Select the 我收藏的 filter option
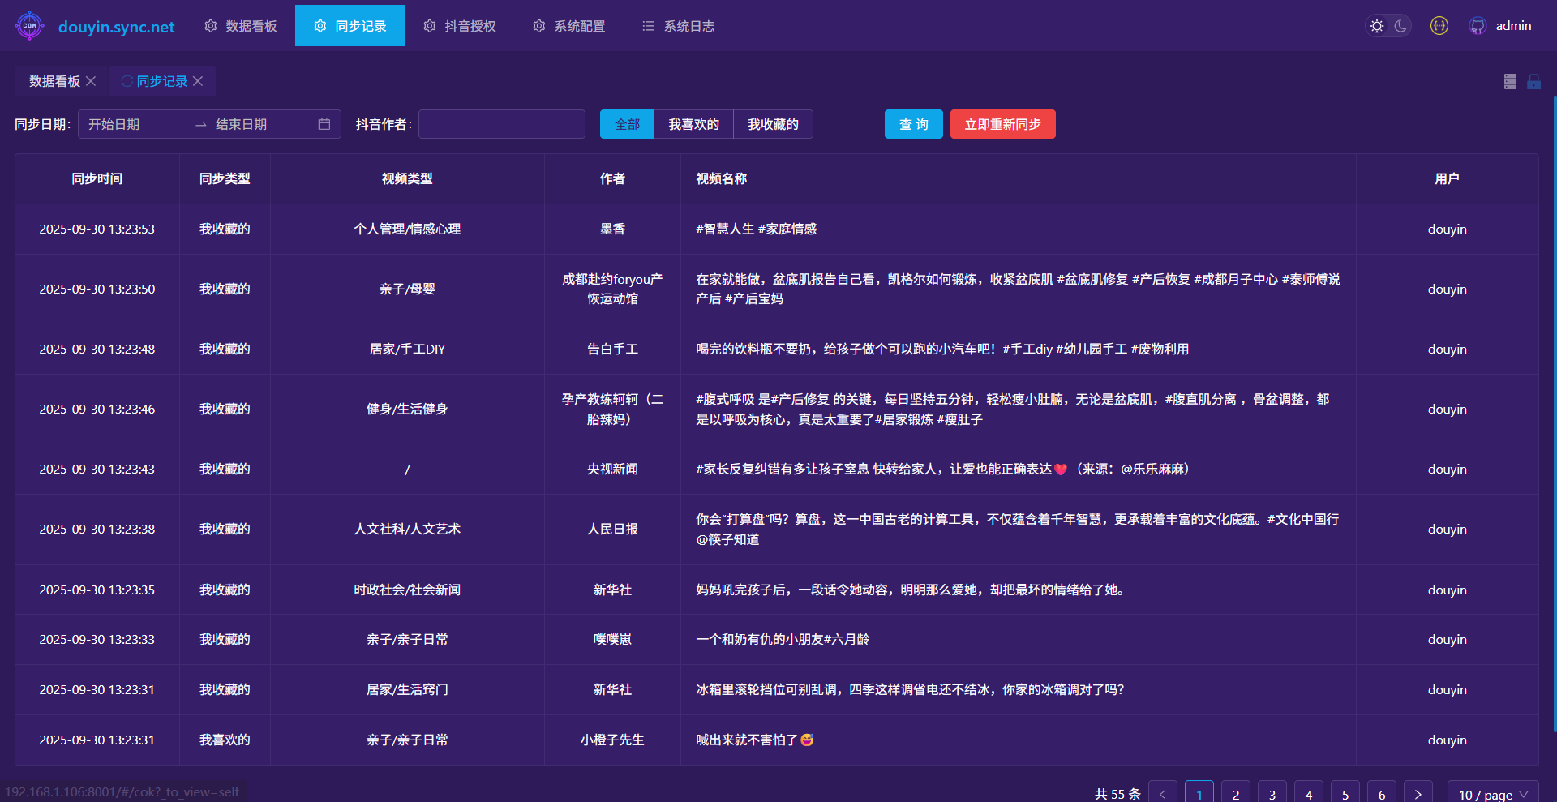Screen dimensions: 1557x802 coord(773,124)
